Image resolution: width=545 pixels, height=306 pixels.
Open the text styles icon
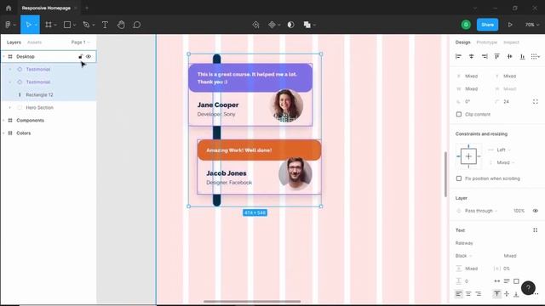click(x=536, y=230)
